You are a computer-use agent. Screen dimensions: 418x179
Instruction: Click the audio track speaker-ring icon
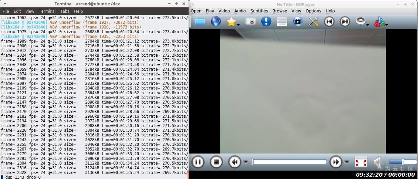360,21
